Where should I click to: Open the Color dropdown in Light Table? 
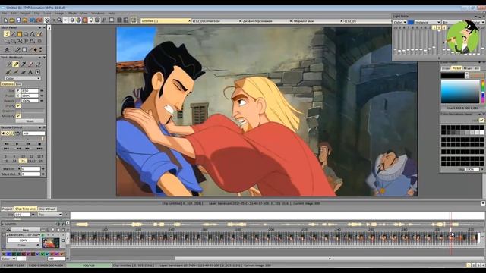(x=399, y=22)
